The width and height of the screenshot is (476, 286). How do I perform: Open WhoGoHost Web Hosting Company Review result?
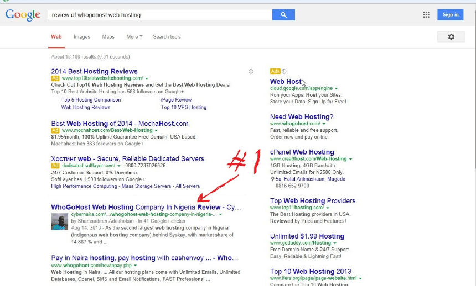click(146, 207)
